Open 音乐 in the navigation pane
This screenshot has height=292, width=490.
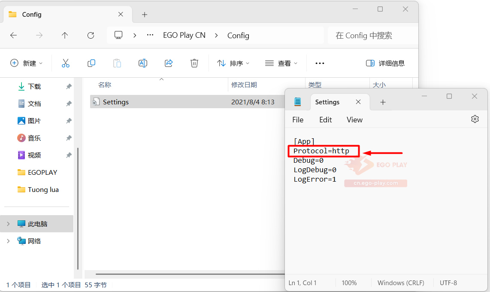click(x=34, y=138)
